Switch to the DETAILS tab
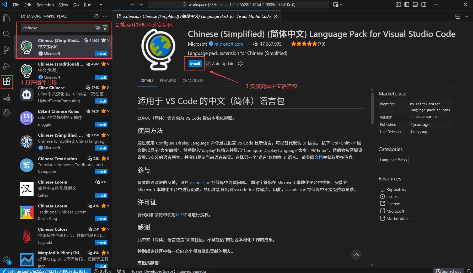The height and width of the screenshot is (273, 473). click(x=147, y=81)
